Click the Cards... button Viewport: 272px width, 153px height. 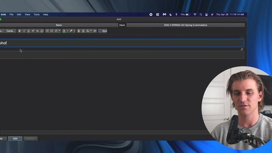point(11,31)
